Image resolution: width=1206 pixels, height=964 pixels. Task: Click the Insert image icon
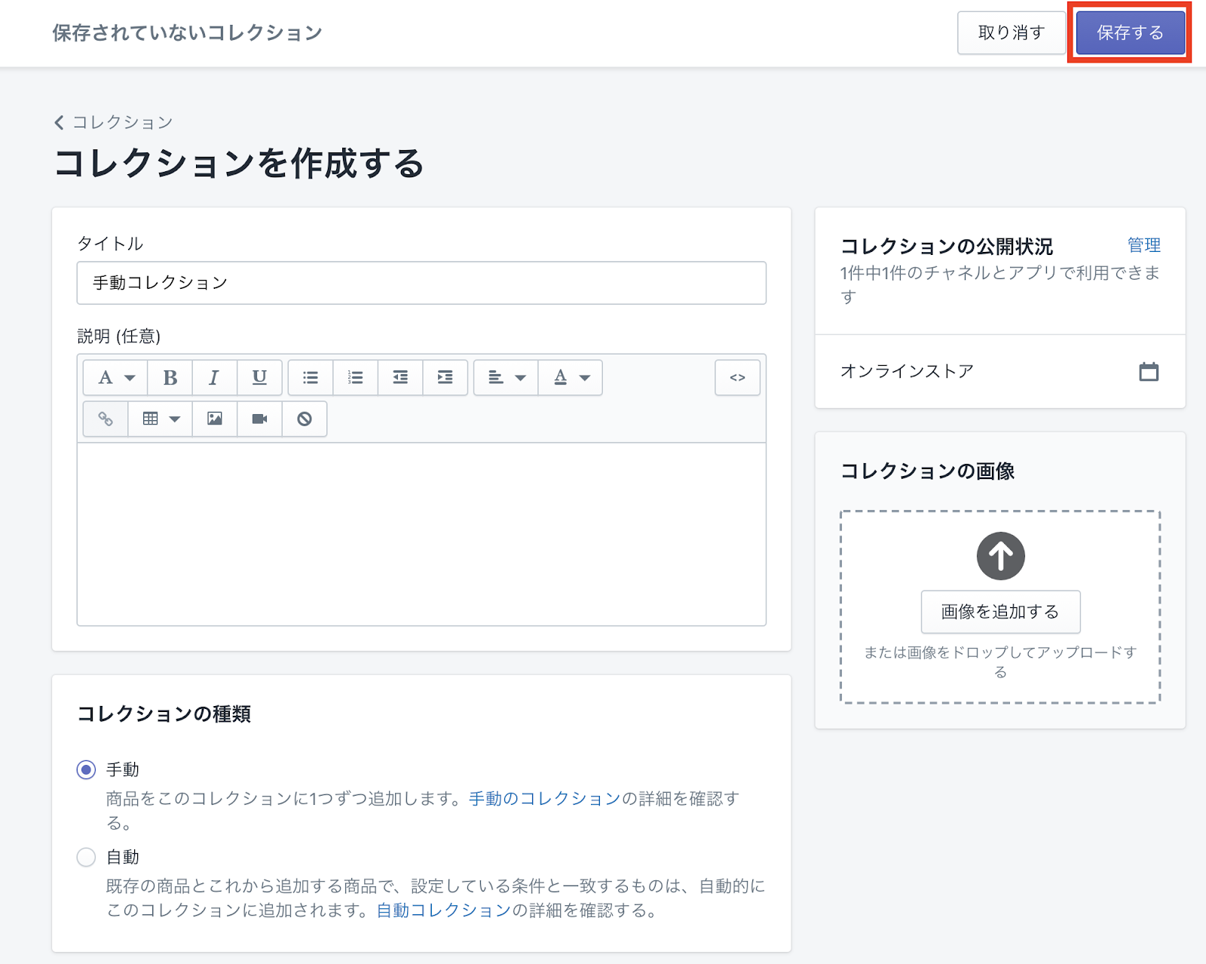tap(215, 419)
